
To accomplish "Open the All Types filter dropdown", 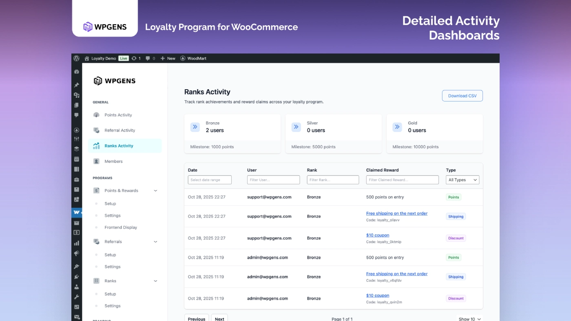I will point(463,180).
